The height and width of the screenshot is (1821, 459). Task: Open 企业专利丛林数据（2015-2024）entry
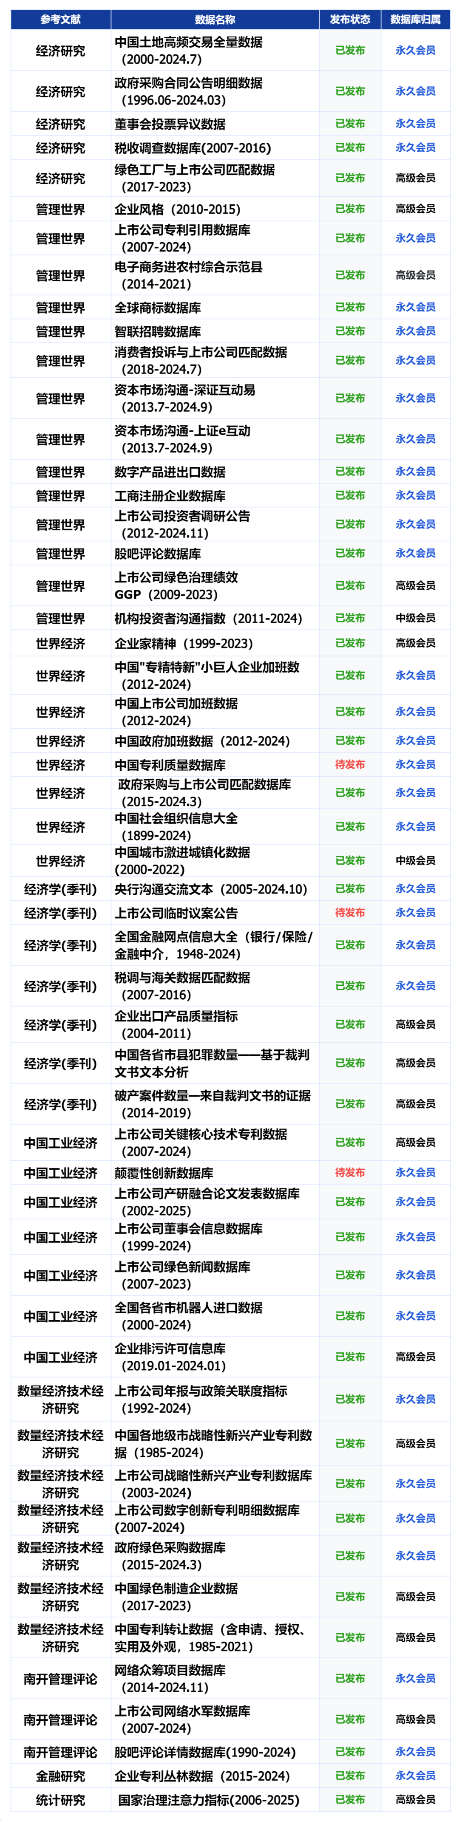point(202,1776)
